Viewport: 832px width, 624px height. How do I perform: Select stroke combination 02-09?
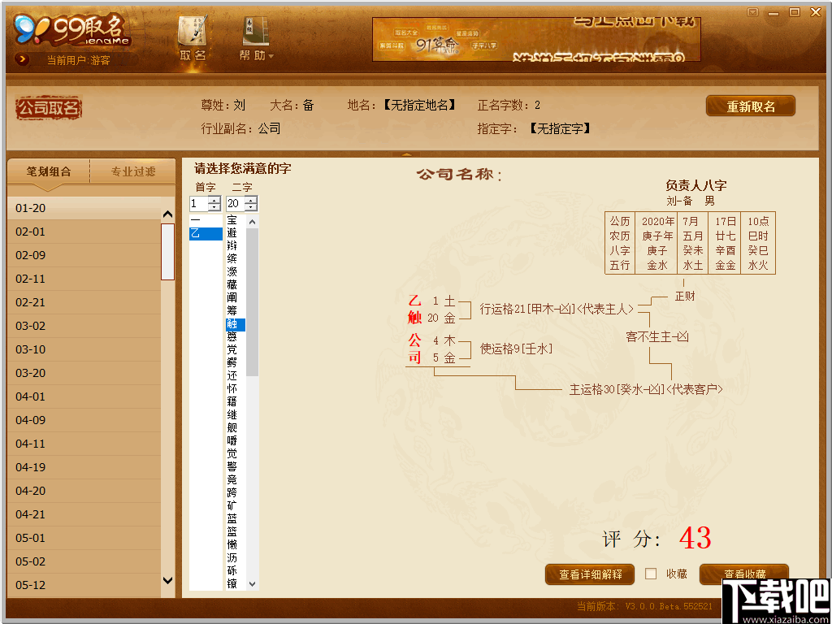tap(84, 255)
